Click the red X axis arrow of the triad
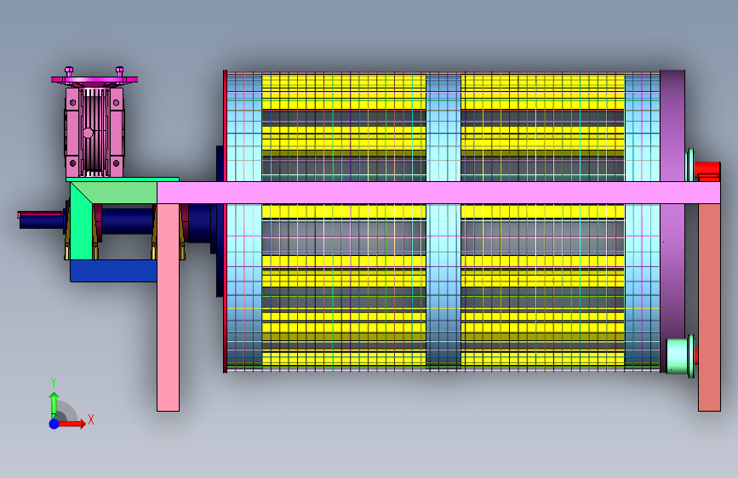Viewport: 738px width, 478px height. (72, 424)
